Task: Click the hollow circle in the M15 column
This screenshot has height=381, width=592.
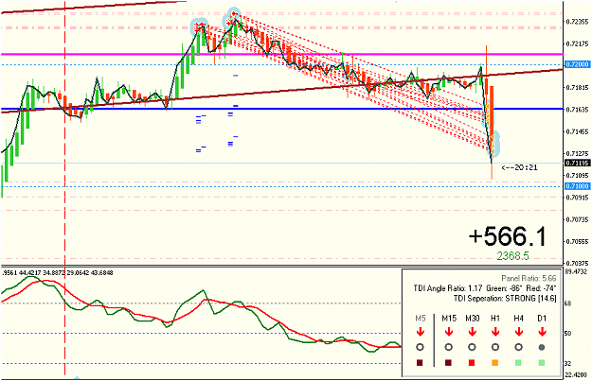Action: [448, 348]
